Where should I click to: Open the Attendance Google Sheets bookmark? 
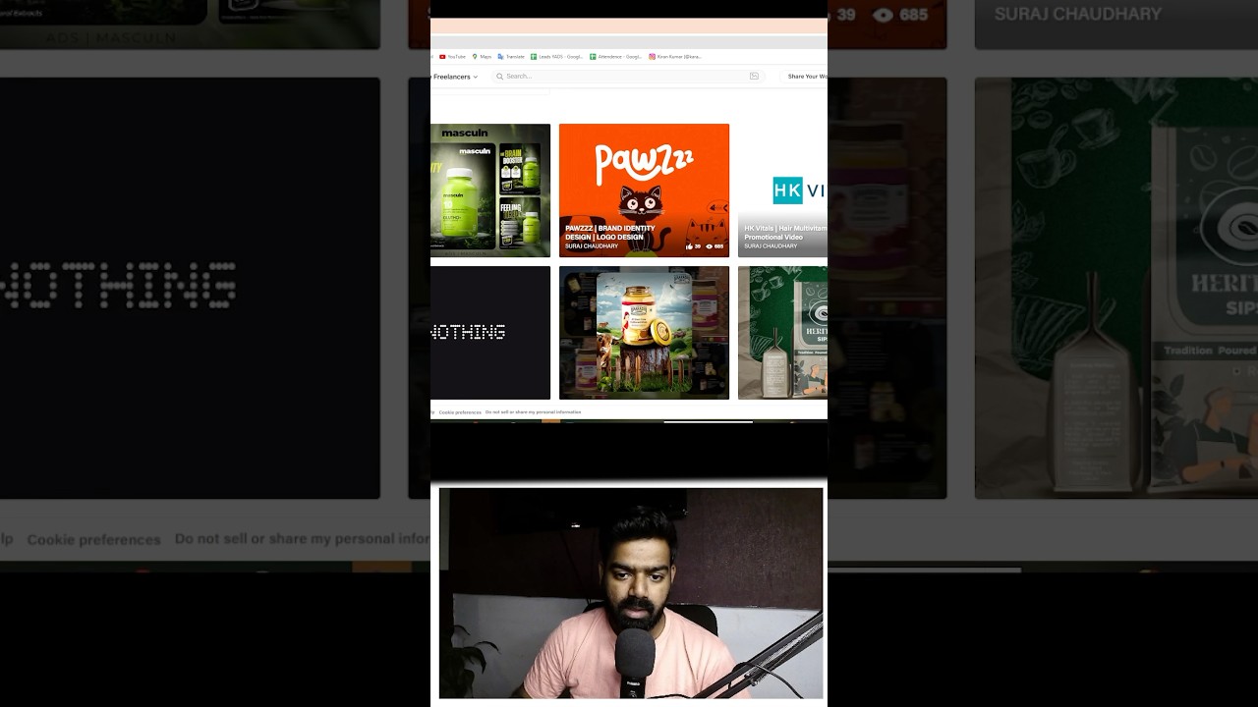(616, 57)
